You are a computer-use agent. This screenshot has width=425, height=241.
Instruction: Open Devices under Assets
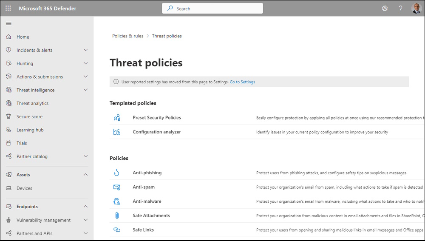pos(24,188)
